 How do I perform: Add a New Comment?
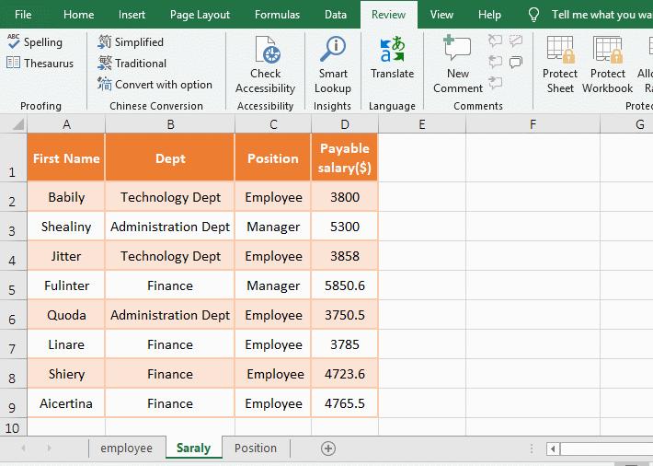pos(458,64)
